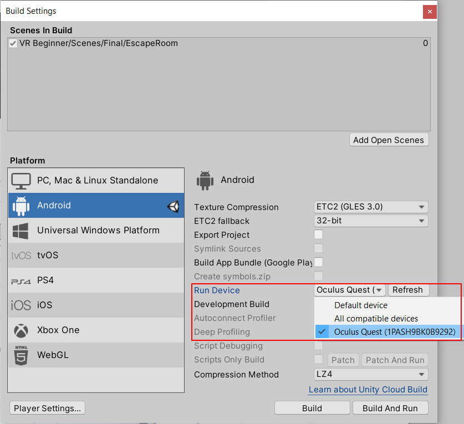
Task: Uncheck the EscapeRoom scene checkbox
Action: (13, 43)
